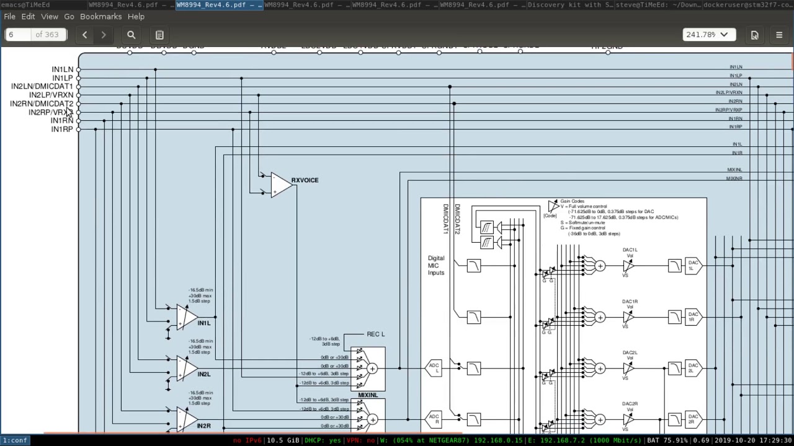Go to the next page
Viewport: 794px width, 446px height.
[104, 35]
